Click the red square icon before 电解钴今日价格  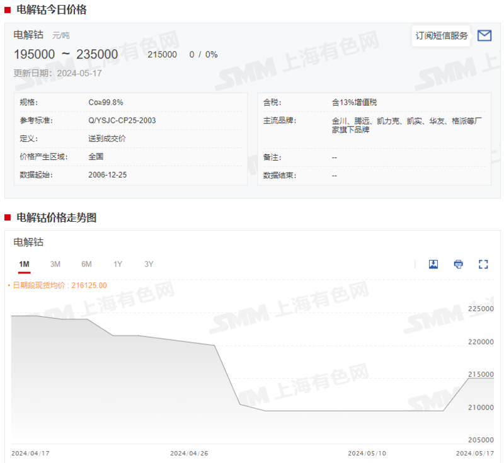(8, 10)
